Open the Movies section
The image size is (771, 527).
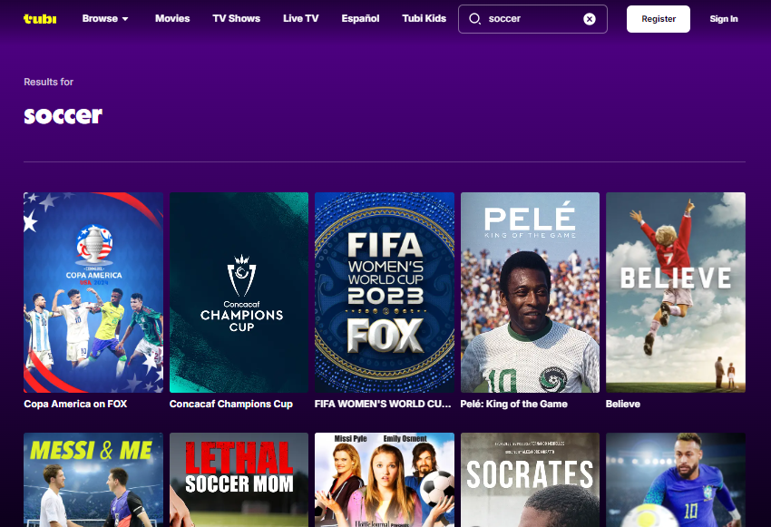point(172,18)
